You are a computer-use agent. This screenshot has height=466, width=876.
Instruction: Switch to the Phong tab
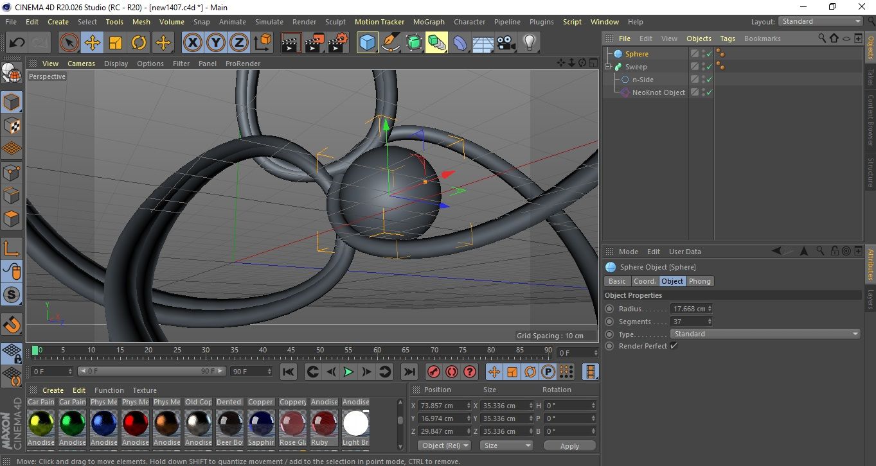699,281
